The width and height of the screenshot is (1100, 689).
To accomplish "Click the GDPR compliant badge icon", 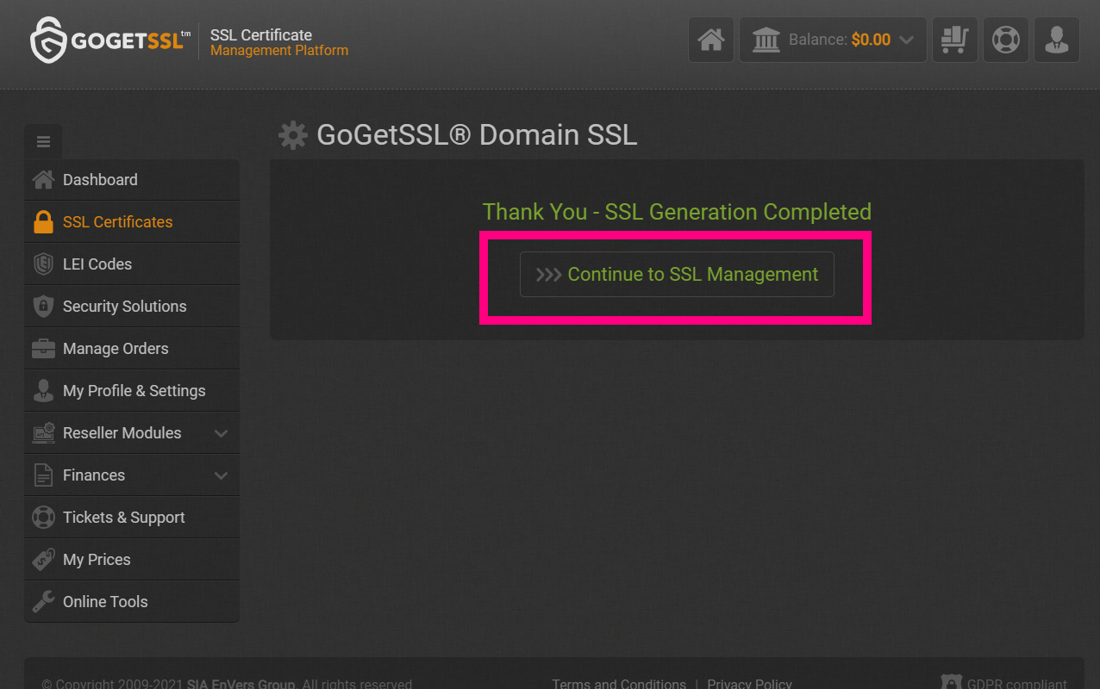I will click(952, 684).
